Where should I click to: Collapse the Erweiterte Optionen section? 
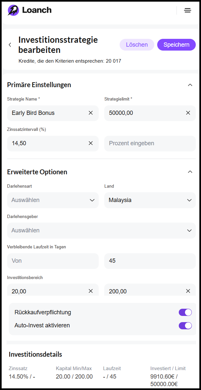click(190, 172)
